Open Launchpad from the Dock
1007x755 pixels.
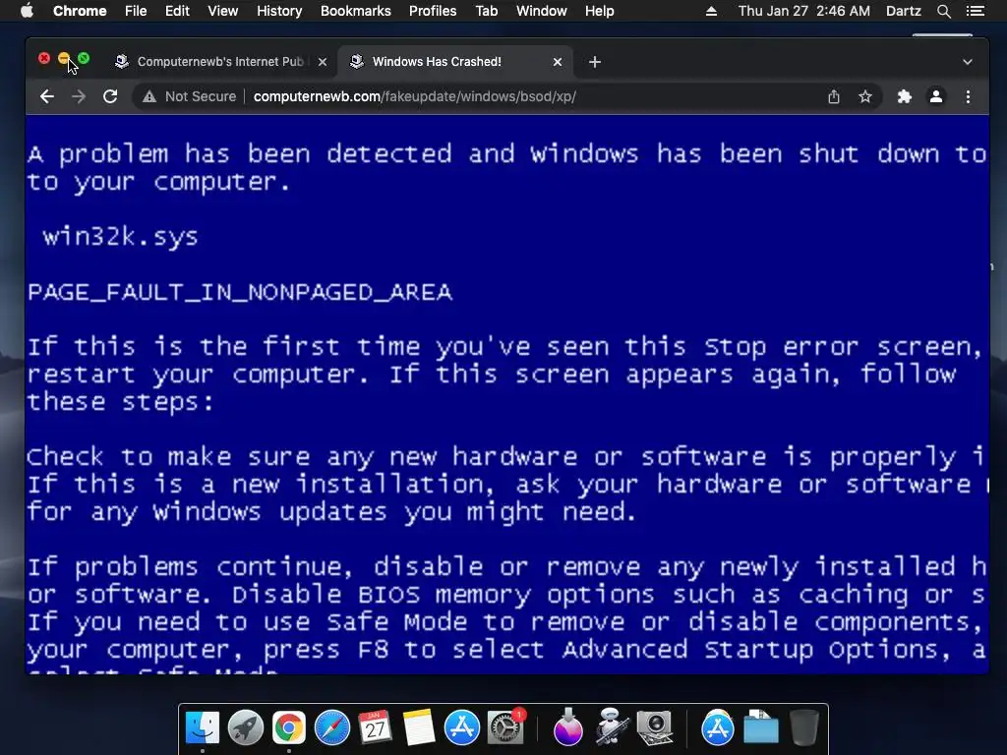245,728
